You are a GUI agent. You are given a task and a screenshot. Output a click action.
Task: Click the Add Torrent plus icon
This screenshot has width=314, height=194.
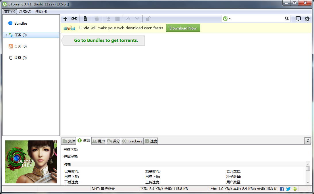65,18
